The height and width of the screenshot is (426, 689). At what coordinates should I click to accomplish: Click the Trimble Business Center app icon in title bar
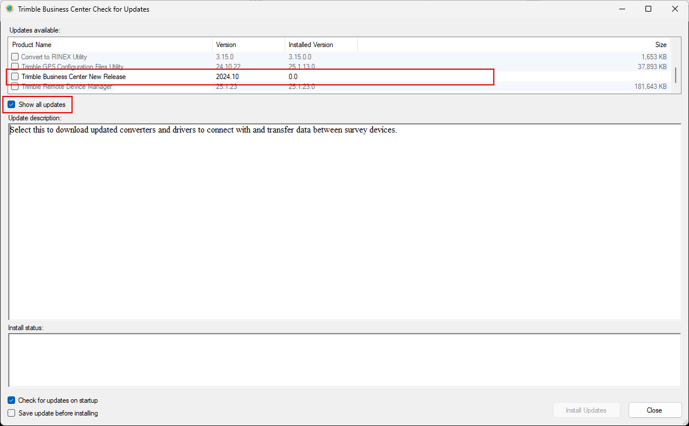click(x=9, y=9)
